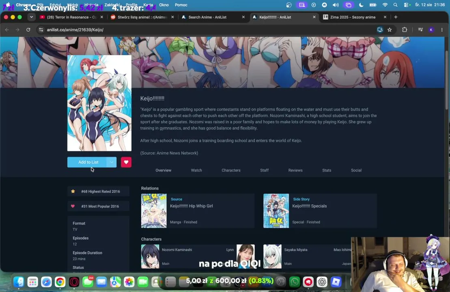Click the Hip Whip Girl manga cover thumbnail
Image resolution: width=450 pixels, height=292 pixels.
pyautogui.click(x=154, y=211)
